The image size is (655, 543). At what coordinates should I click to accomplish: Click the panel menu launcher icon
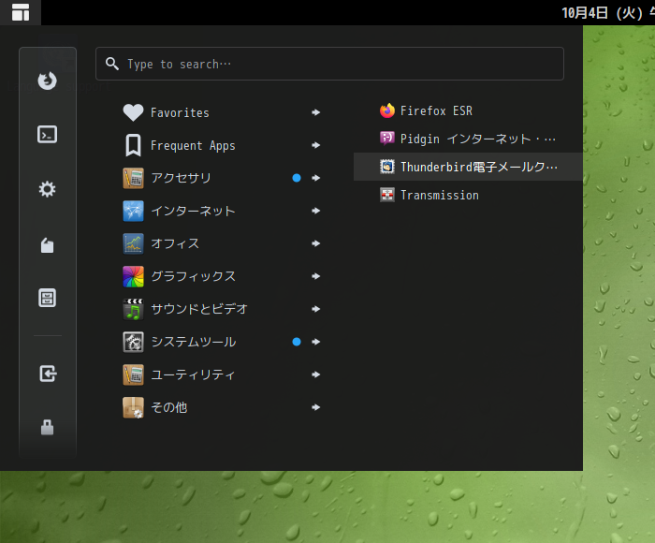[21, 12]
